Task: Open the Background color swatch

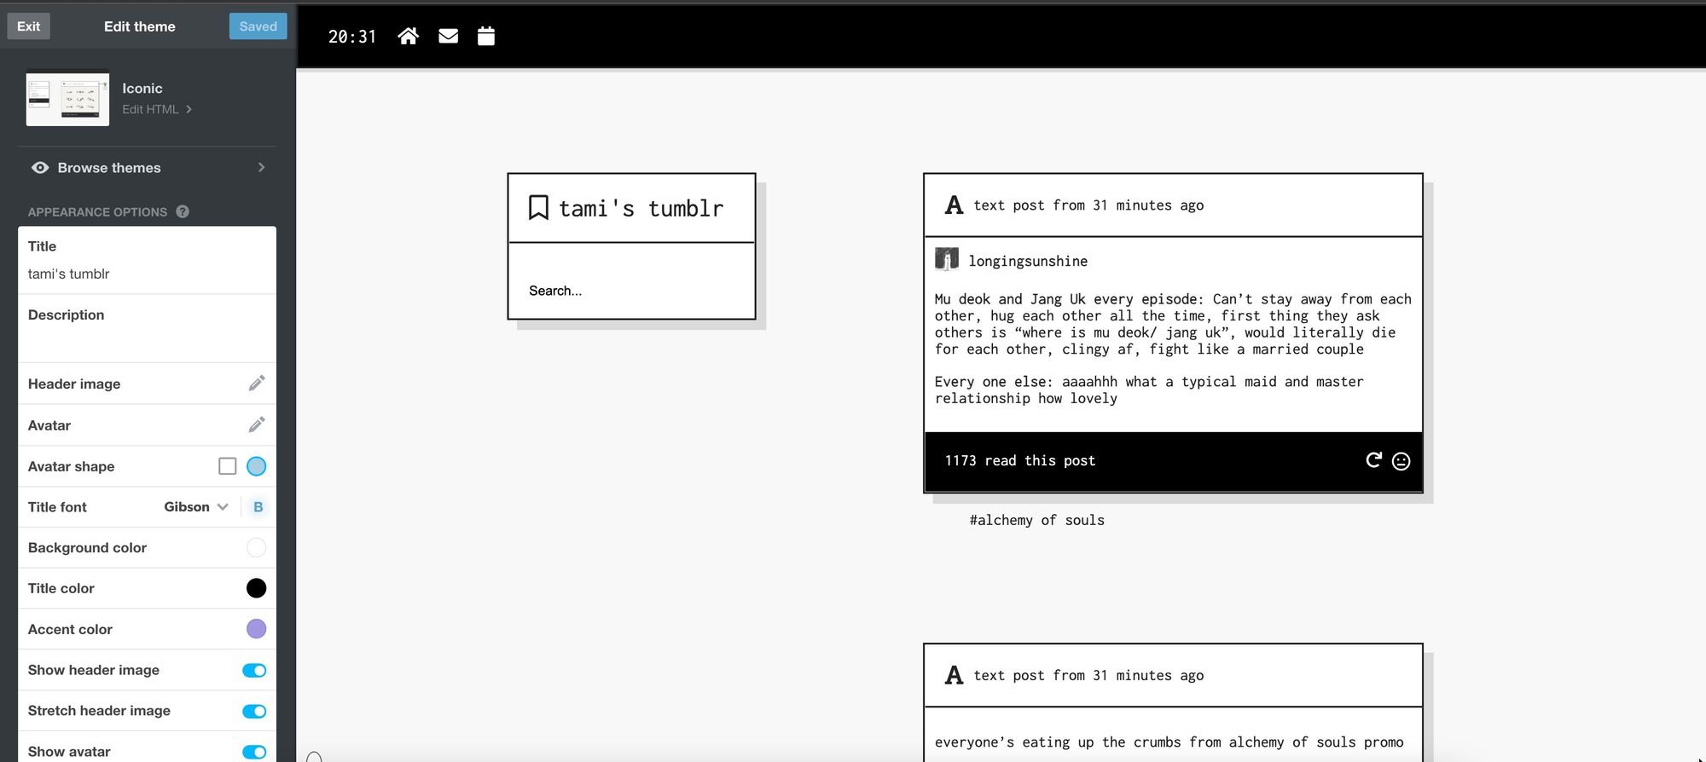Action: (256, 547)
